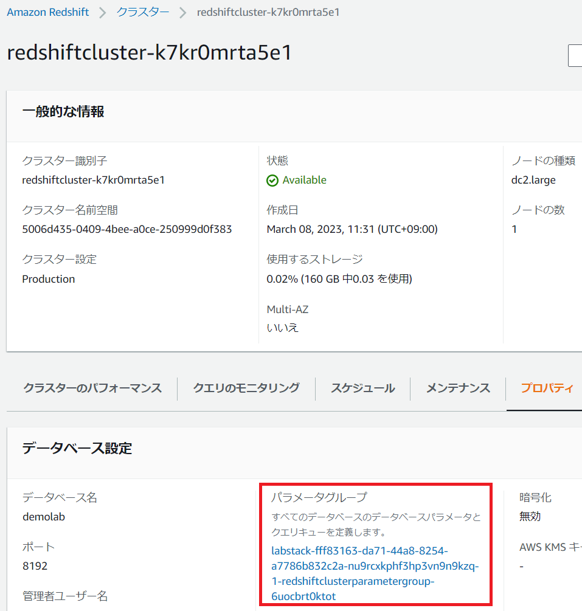
Task: Click the cluster identifier value under クラスター識別子
Action: 94,180
